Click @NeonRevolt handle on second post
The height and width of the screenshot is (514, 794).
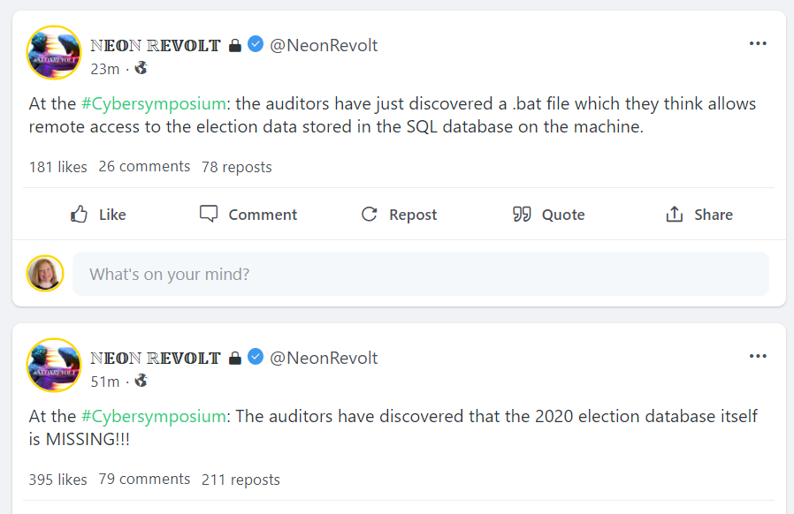point(324,358)
